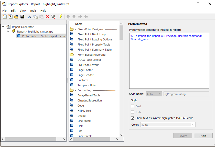Delete component with the red X icon
The width and height of the screenshot is (216, 147).
[47, 17]
